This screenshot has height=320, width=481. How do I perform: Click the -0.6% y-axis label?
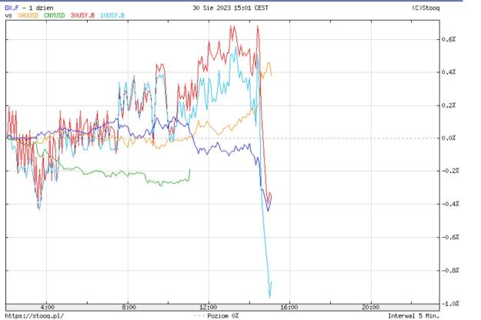click(449, 237)
